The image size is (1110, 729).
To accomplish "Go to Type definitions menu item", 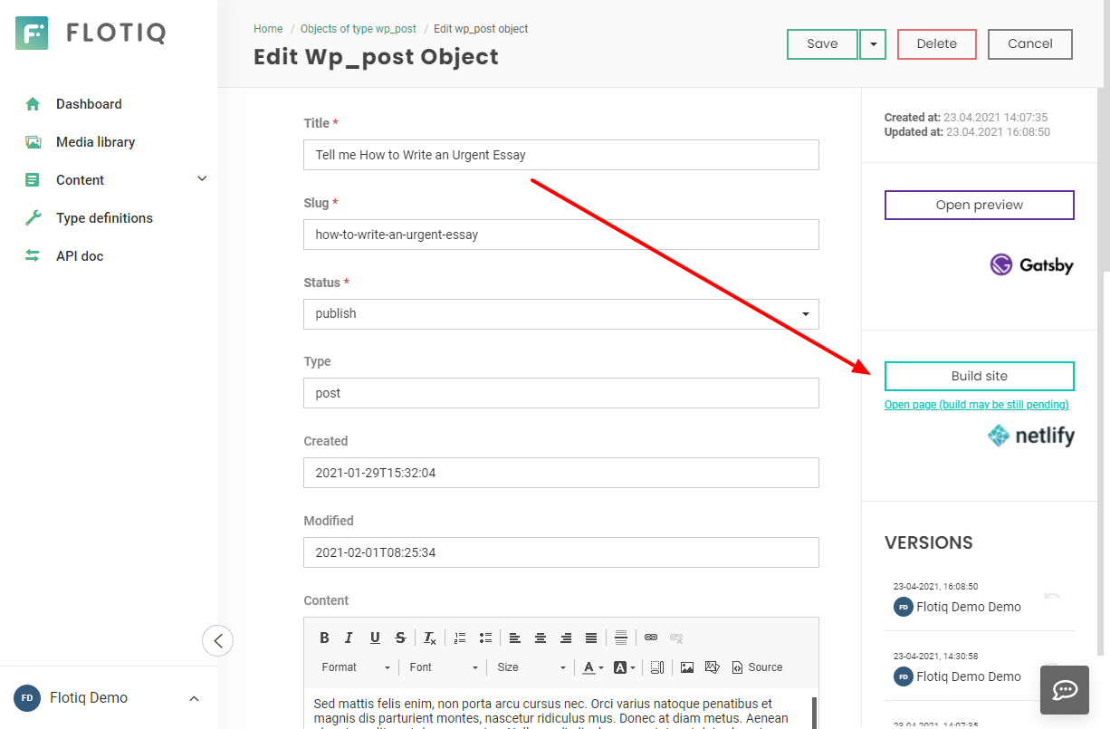I will (104, 218).
